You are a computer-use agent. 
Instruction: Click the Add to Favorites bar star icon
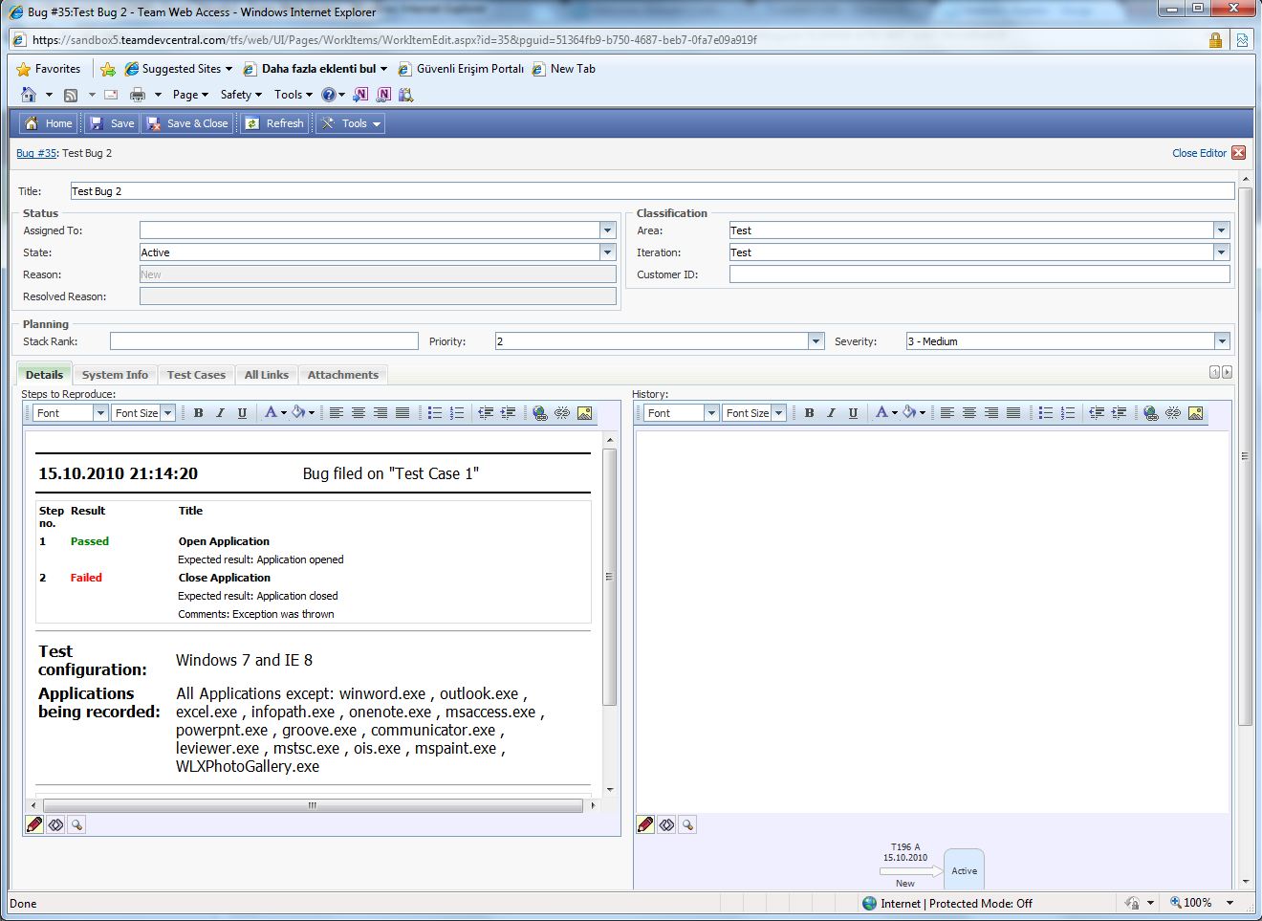click(108, 69)
